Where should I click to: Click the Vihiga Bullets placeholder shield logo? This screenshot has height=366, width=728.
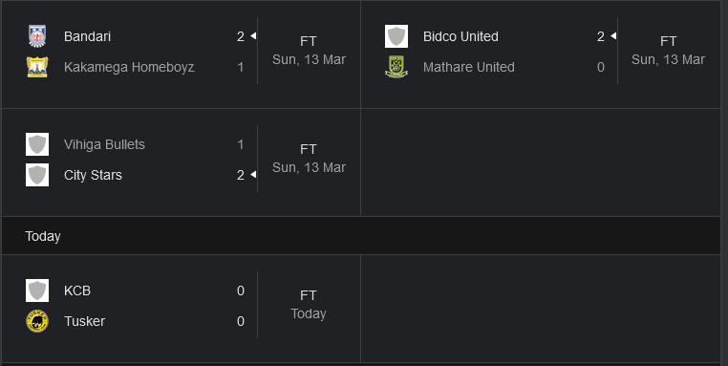[37, 144]
